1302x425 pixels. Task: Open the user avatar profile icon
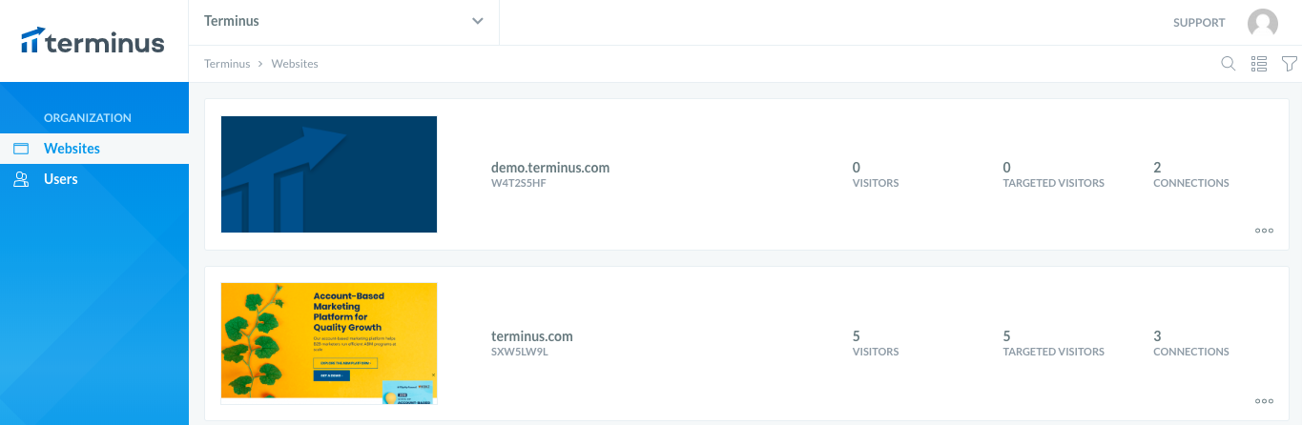point(1263,23)
